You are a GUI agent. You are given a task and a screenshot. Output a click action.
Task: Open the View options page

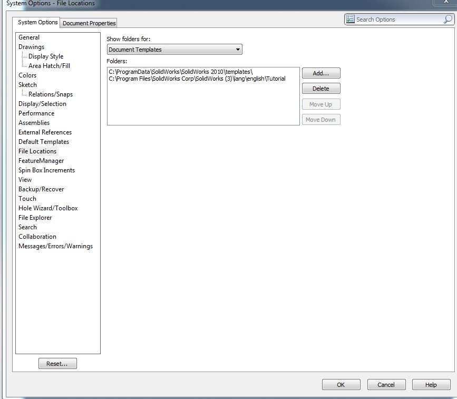tap(25, 180)
